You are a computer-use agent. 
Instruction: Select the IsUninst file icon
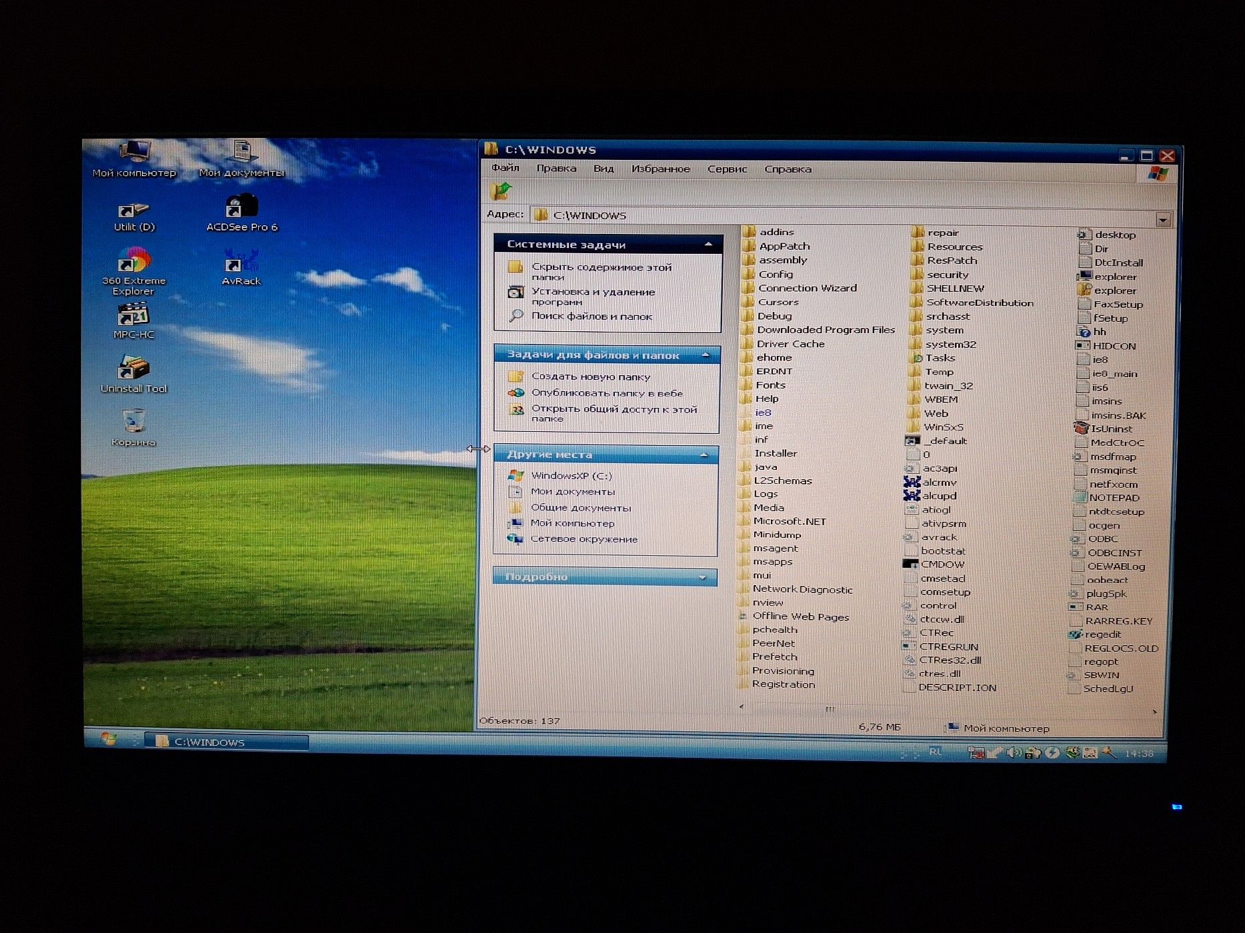pos(1081,429)
